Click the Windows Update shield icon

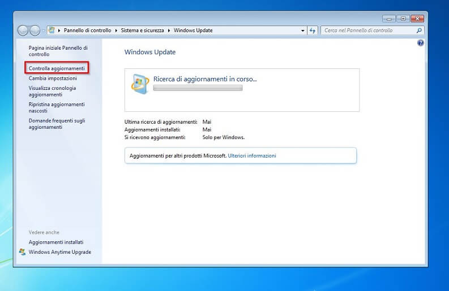[x=140, y=84]
